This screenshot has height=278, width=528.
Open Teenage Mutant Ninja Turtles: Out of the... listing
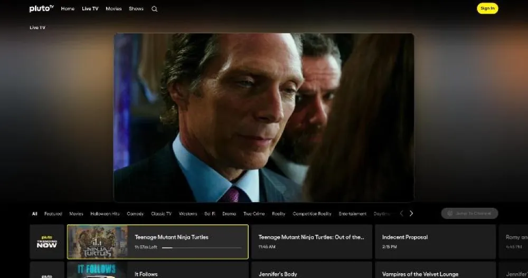tap(312, 242)
